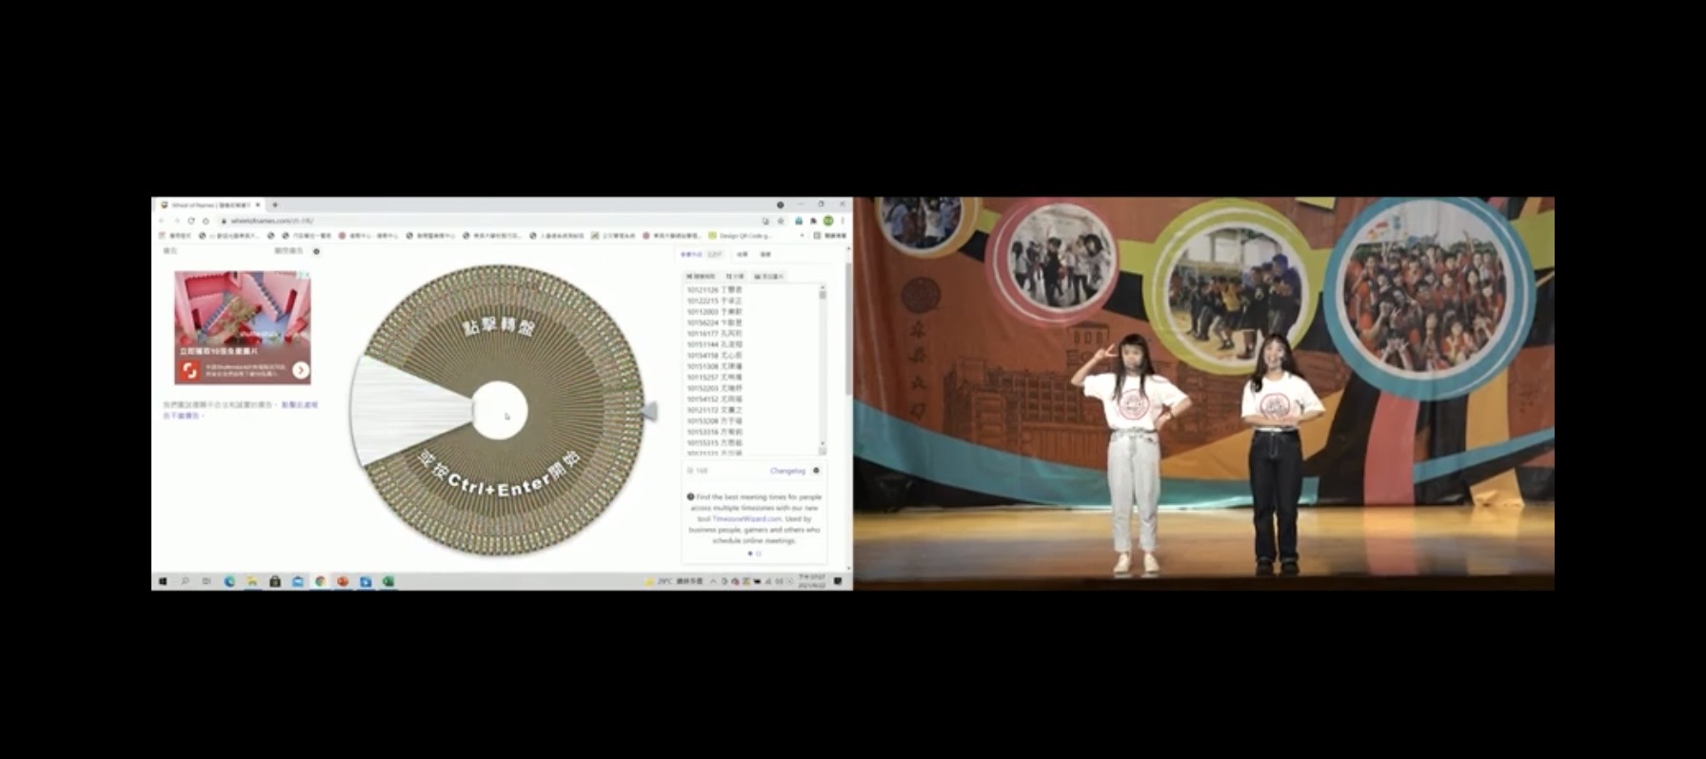Open a new browser tab

(x=275, y=204)
